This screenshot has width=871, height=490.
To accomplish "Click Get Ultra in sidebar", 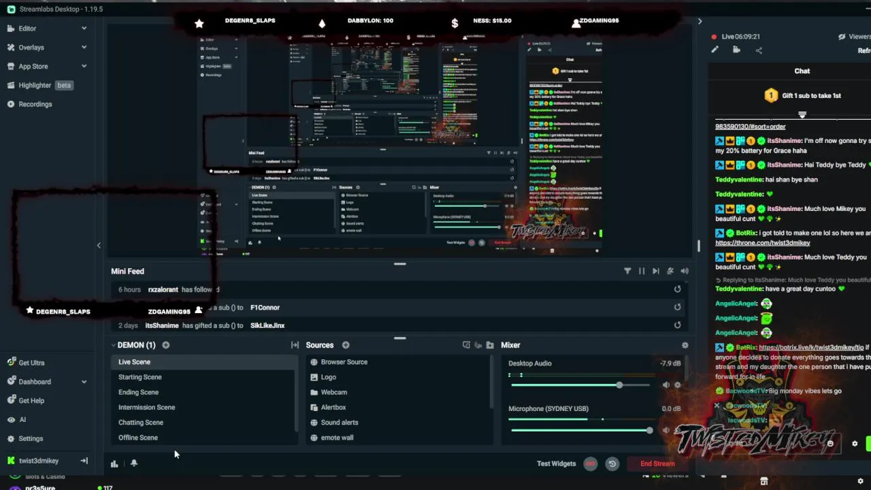I will tap(31, 363).
